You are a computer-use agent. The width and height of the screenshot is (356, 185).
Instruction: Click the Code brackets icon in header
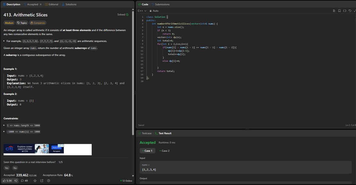click(140, 4)
